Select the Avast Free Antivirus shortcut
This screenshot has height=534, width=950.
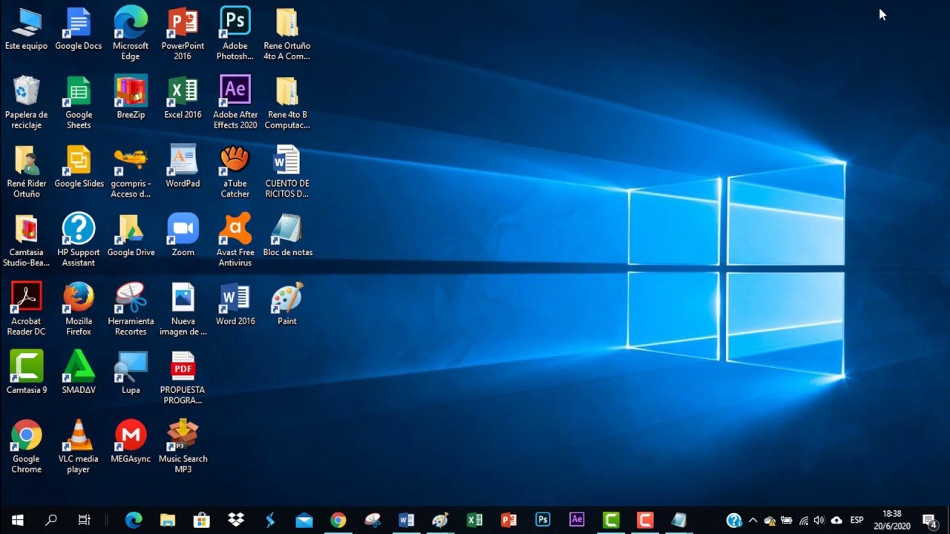point(235,240)
